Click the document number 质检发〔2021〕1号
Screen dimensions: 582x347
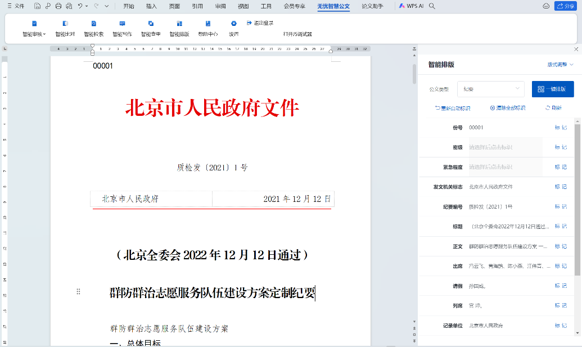212,168
